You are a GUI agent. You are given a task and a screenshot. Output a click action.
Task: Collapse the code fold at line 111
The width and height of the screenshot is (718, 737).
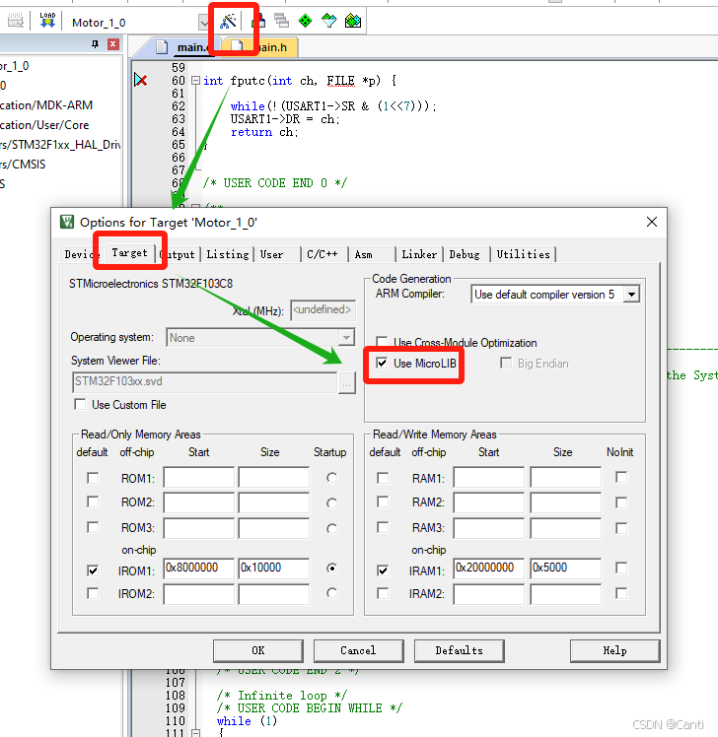pos(195,732)
